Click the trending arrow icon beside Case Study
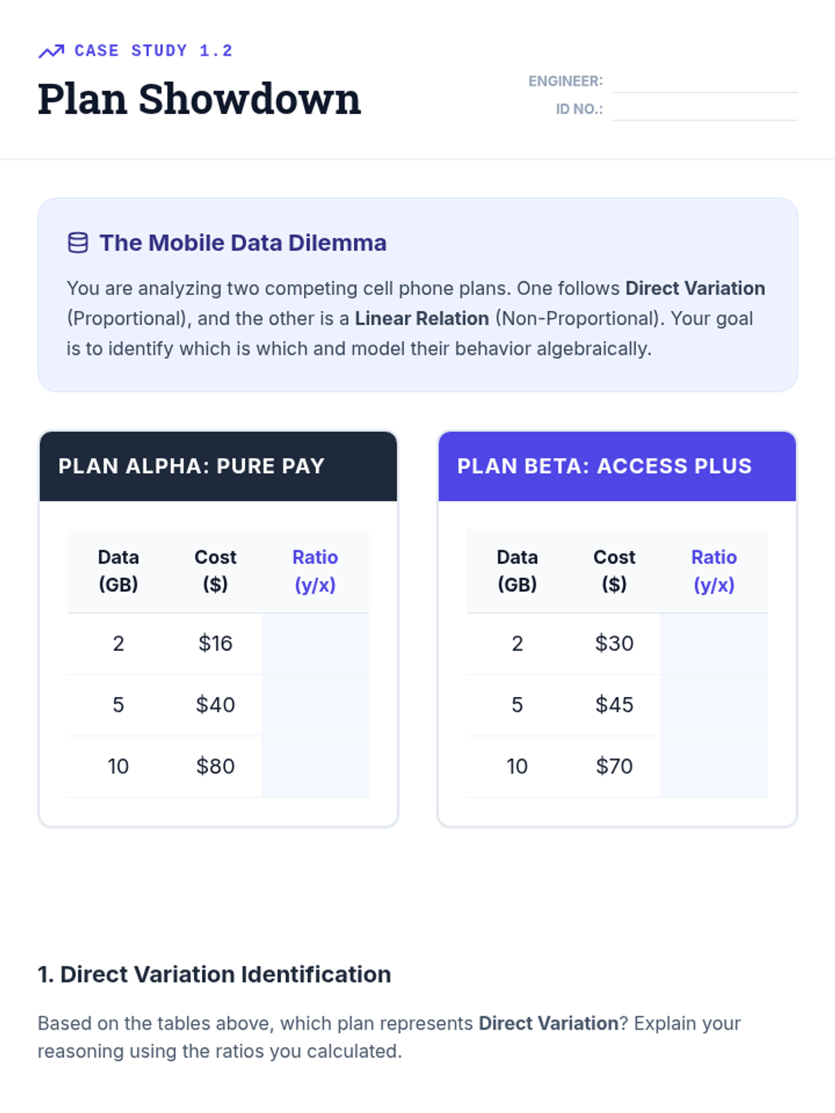Viewport: 835px width, 1113px height. [51, 51]
